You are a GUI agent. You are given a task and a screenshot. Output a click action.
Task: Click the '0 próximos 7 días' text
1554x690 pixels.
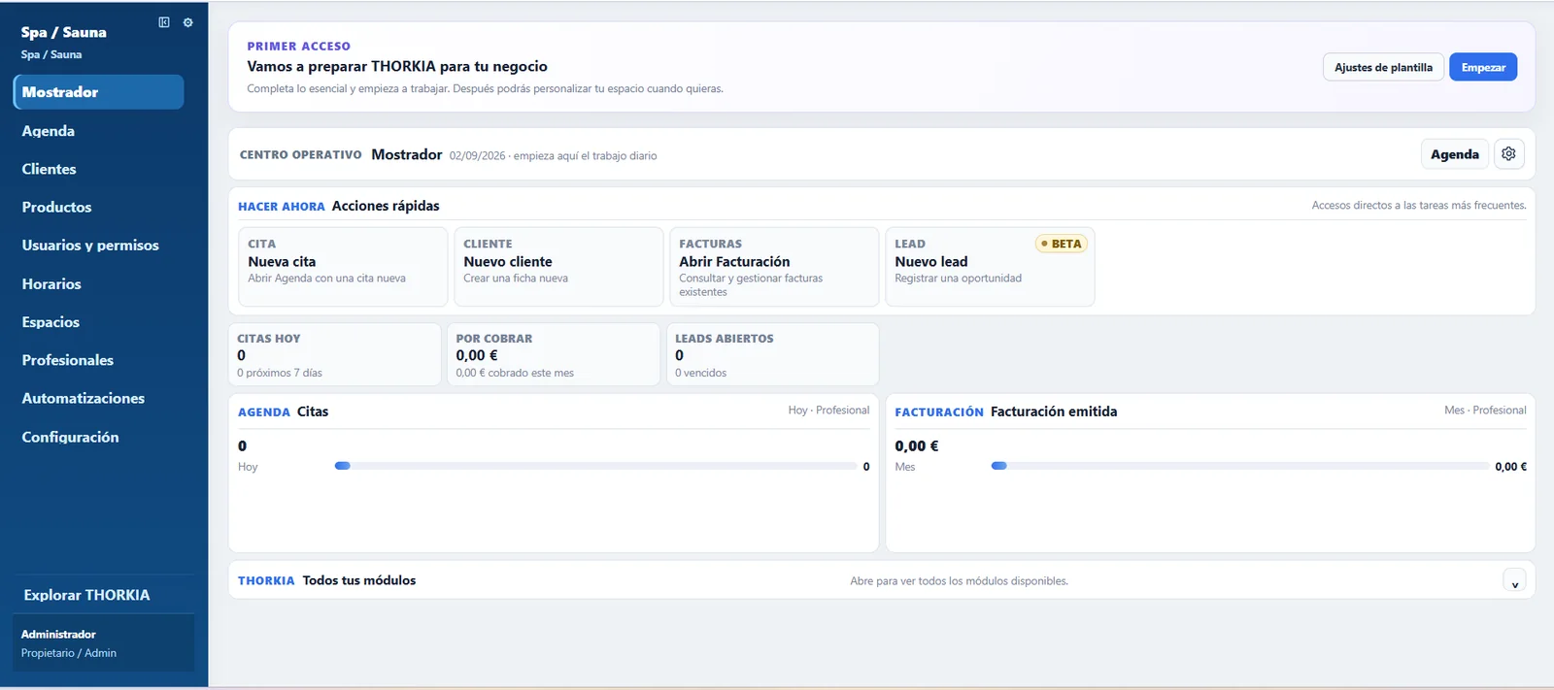point(280,373)
